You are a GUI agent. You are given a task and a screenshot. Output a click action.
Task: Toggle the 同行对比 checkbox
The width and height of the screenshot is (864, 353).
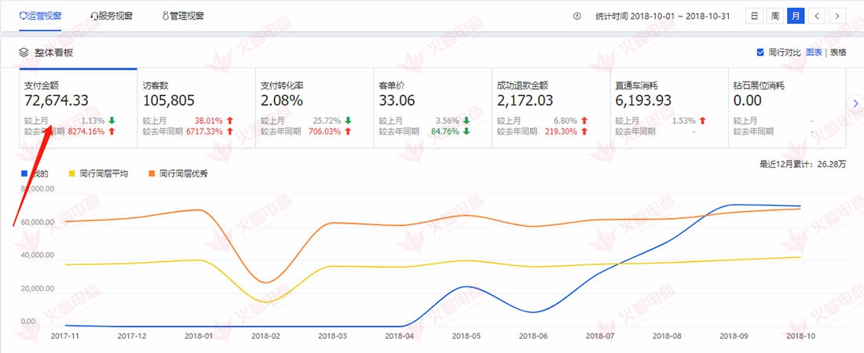coord(760,53)
